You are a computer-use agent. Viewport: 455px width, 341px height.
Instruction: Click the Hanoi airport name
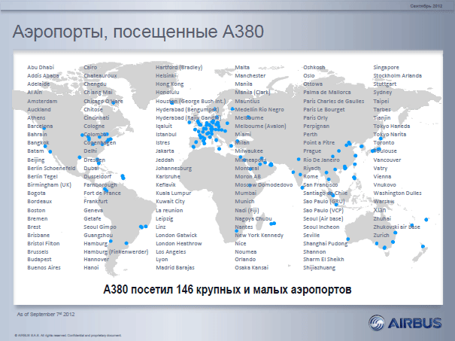tap(91, 266)
